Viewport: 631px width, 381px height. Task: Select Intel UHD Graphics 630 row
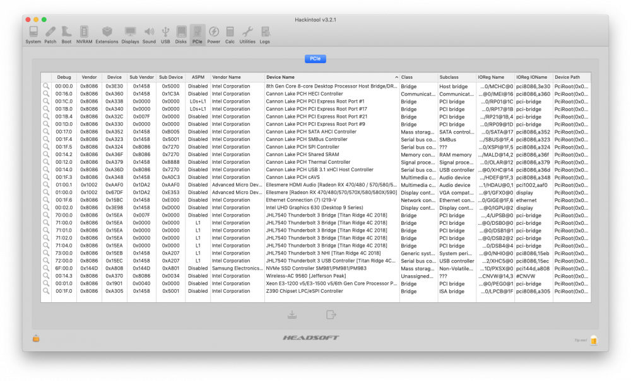[x=315, y=208]
